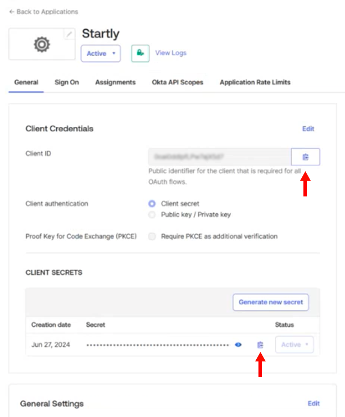Click the Proof Key for Code Exchange label
This screenshot has width=345, height=417.
(81, 236)
